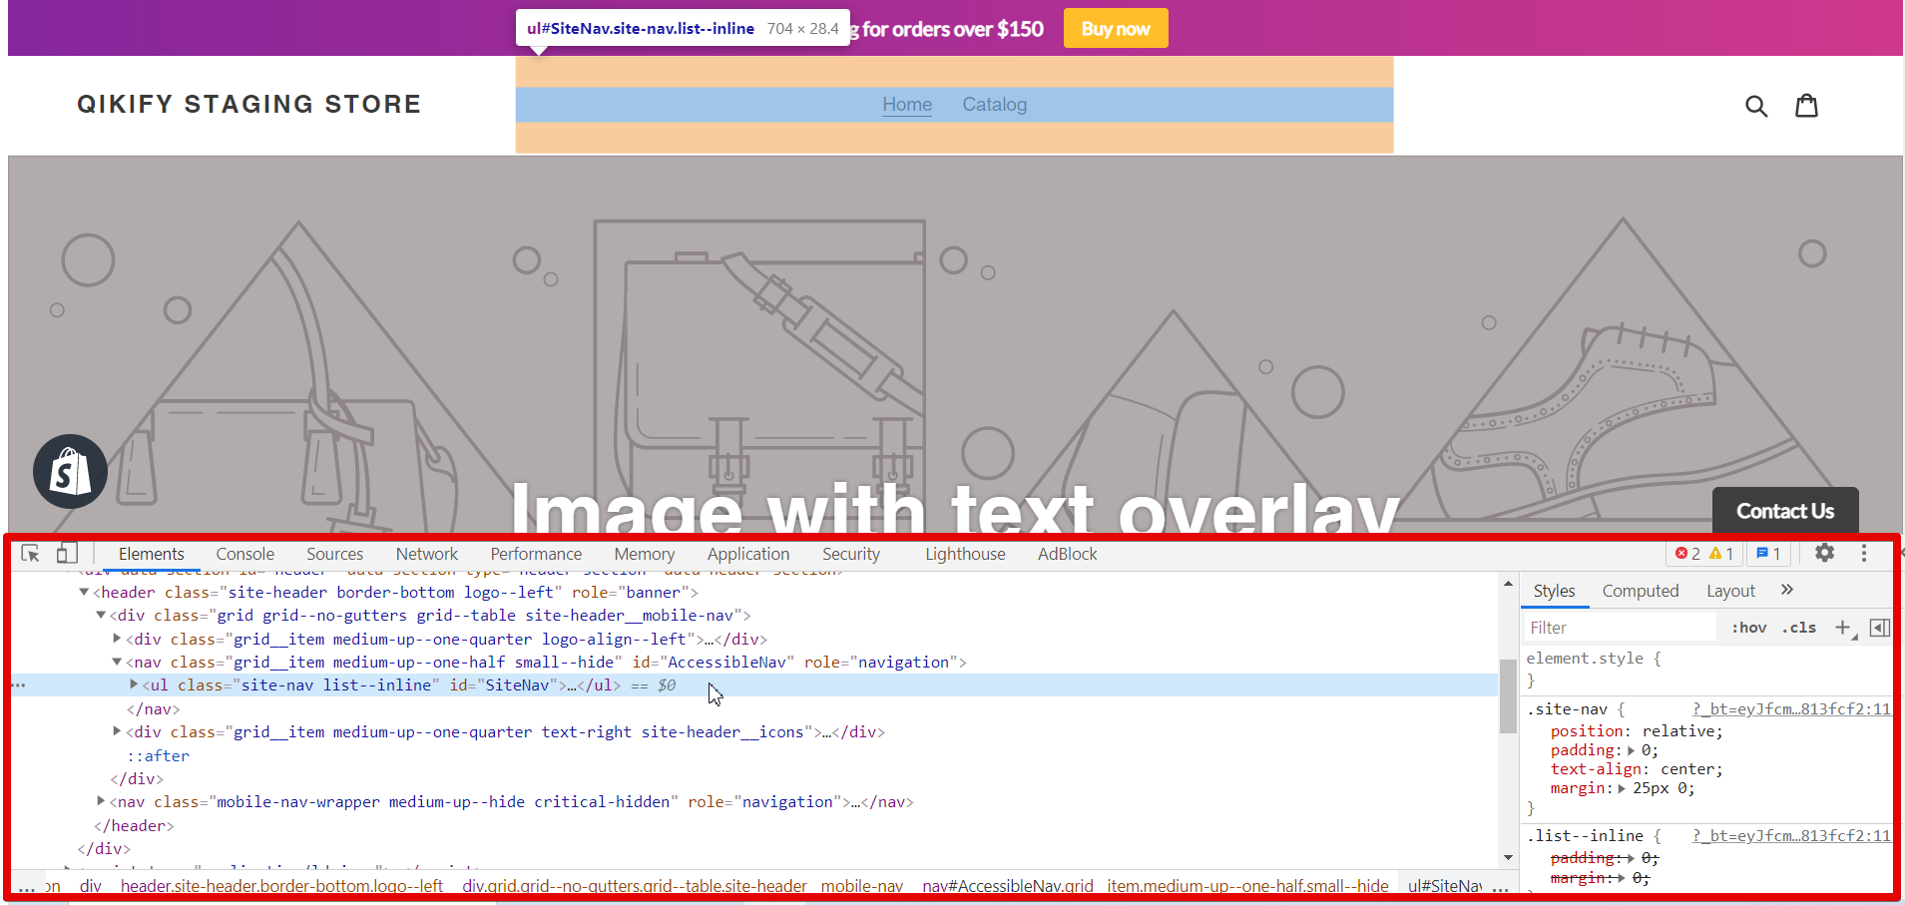
Task: Open the Catalog navigation link
Action: [x=994, y=105]
